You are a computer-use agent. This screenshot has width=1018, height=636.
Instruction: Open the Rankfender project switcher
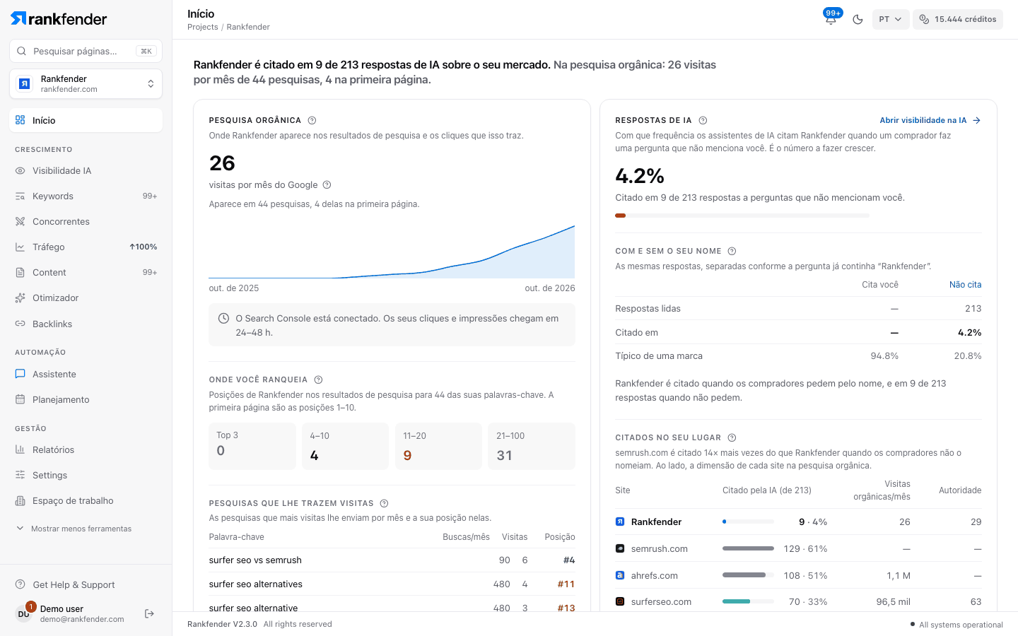pyautogui.click(x=86, y=84)
